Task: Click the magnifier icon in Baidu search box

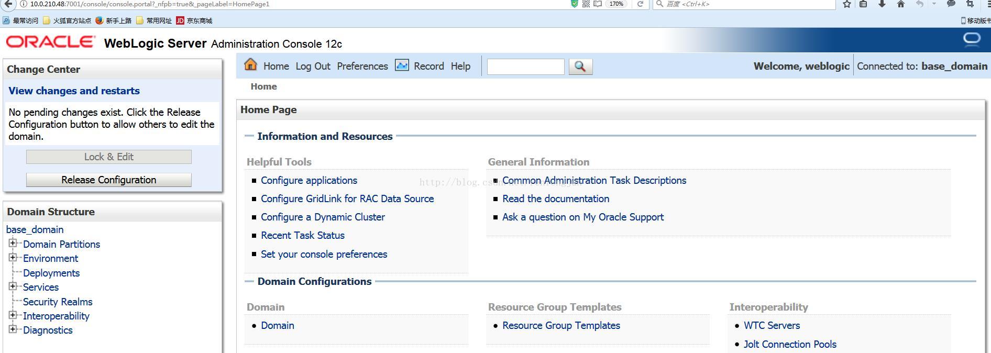Action: pyautogui.click(x=659, y=4)
